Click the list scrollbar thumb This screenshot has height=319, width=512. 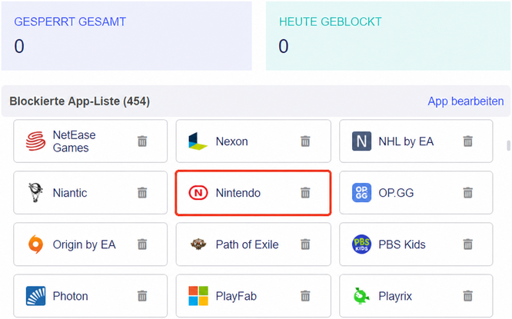pos(508,145)
